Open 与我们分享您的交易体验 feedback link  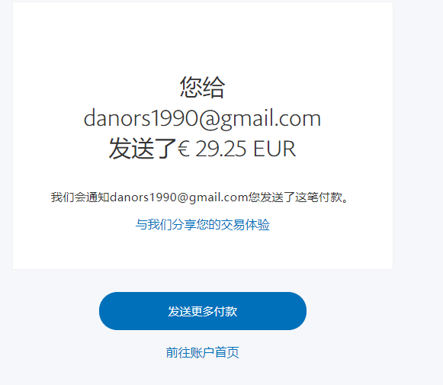pos(203,225)
